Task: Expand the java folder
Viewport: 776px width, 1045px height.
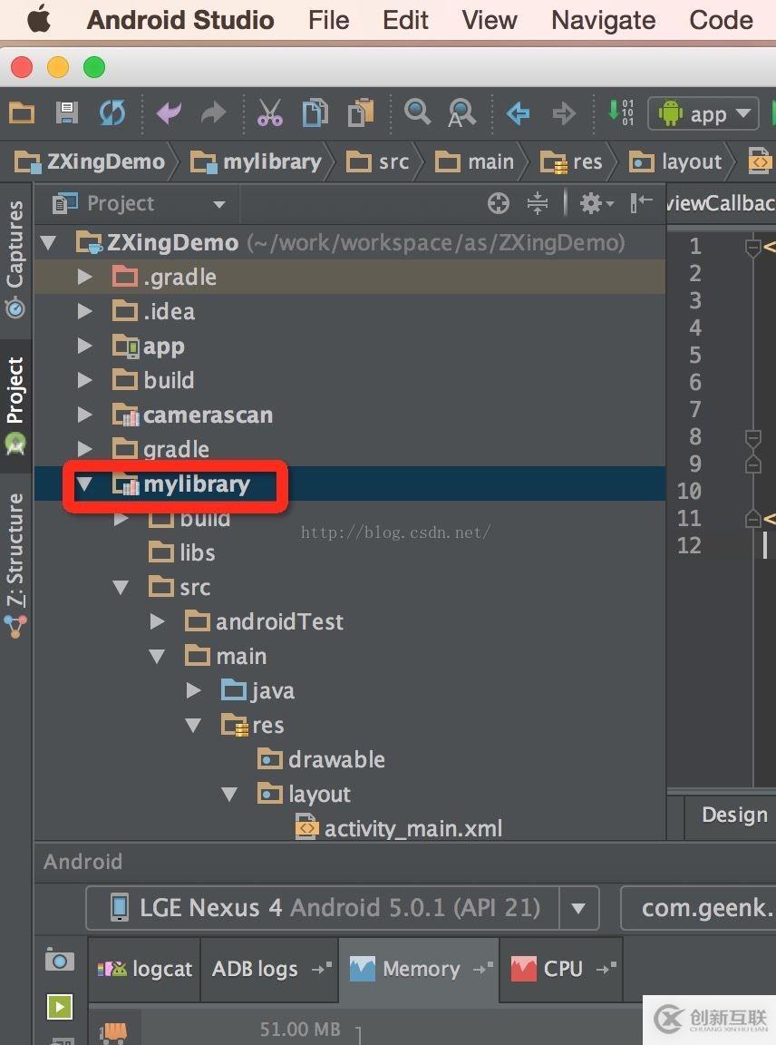Action: coord(193,690)
